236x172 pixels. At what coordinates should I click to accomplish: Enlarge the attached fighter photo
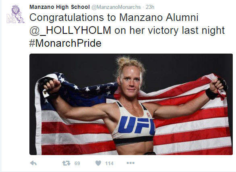[x=131, y=104]
